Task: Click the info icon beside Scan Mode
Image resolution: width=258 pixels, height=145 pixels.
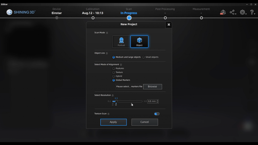Action: coord(107,33)
